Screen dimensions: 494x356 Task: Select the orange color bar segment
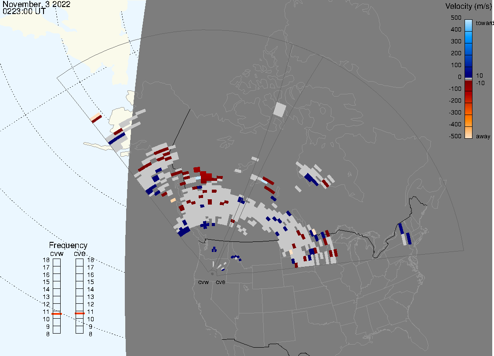tap(469, 121)
